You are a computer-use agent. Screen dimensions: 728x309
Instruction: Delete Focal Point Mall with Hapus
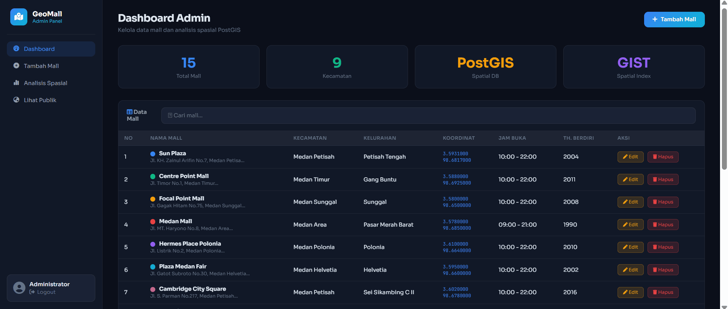click(x=663, y=202)
